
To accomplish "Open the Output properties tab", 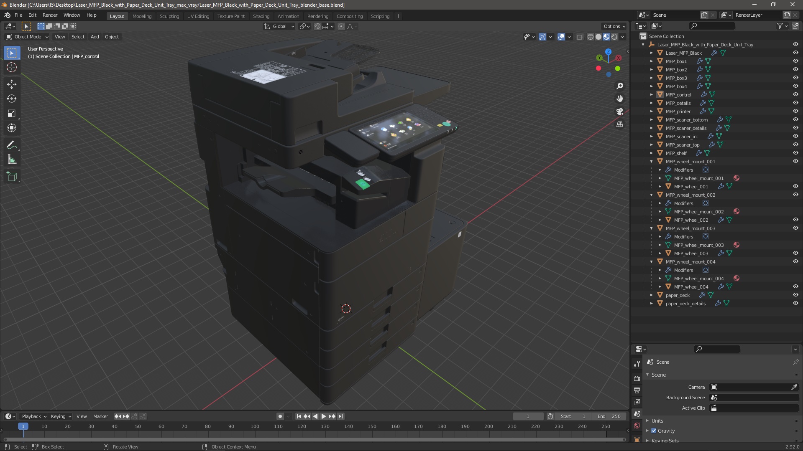I will coord(637,390).
